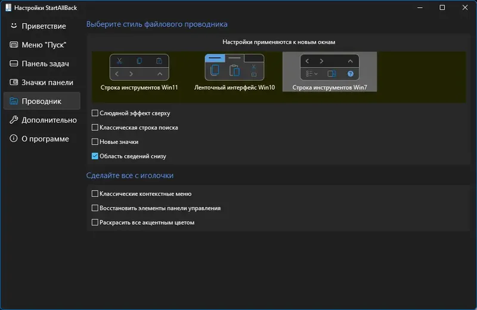The height and width of the screenshot is (310, 477).
Task: Click the scissors icon in Win11 preview
Action: (x=119, y=61)
